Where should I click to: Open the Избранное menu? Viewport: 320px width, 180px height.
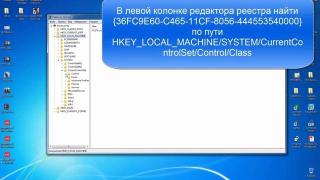tap(80, 21)
